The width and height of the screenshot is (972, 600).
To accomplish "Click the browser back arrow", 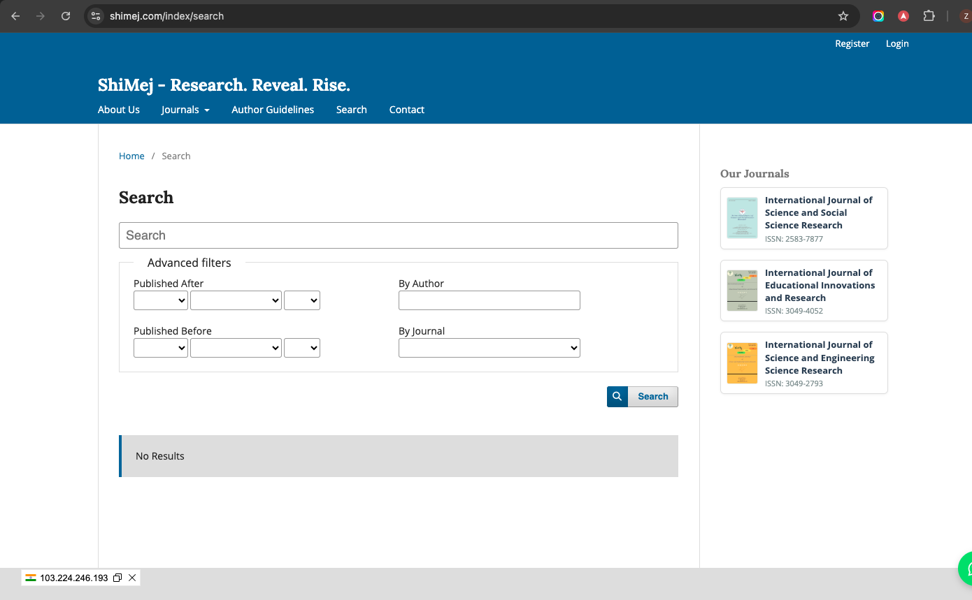I will click(15, 16).
